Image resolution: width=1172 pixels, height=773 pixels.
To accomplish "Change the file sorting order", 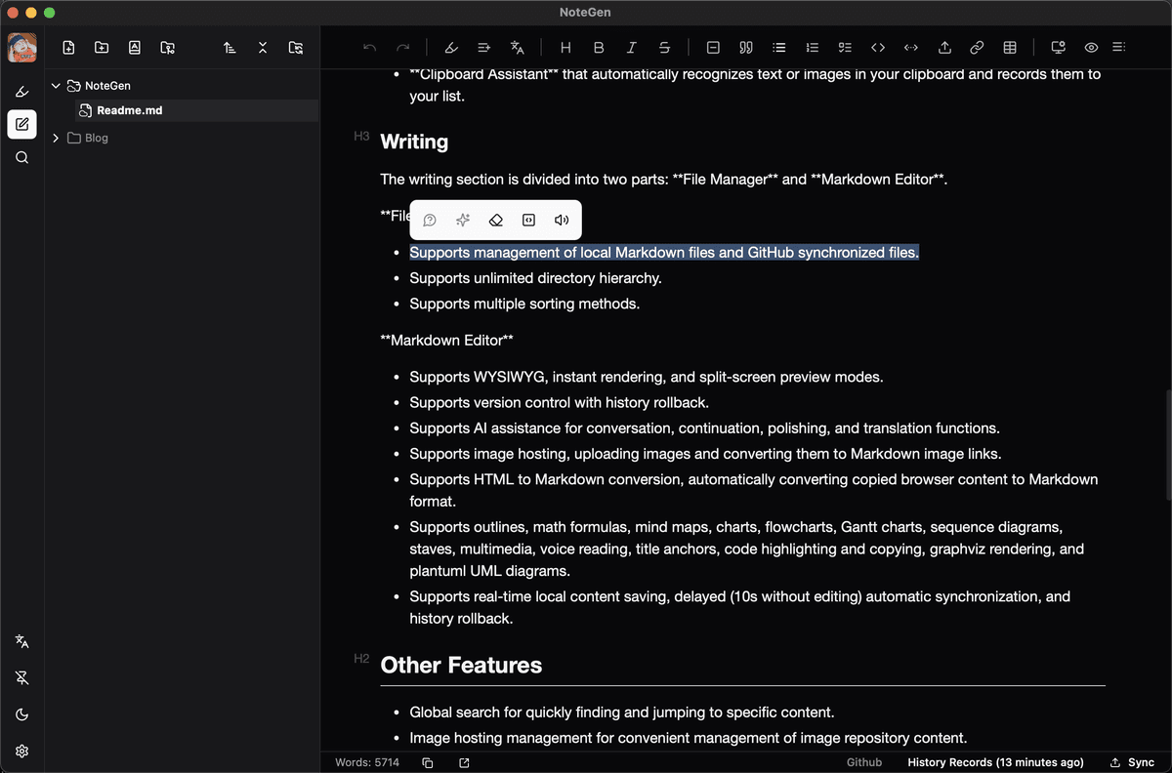I will [x=230, y=47].
